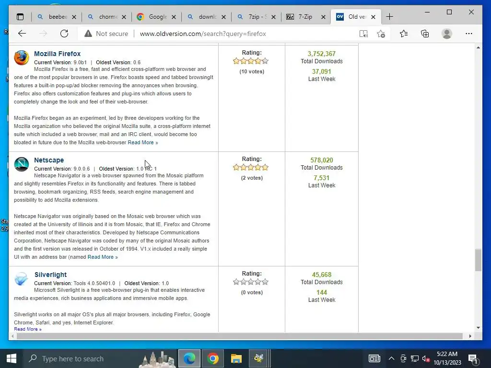Viewport: 491px width, 368px height.
Task: Close the Old version tab
Action: tap(373, 17)
